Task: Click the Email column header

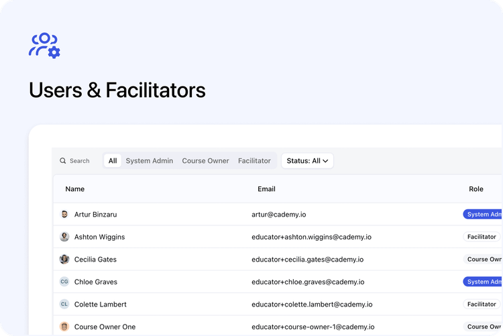Action: point(266,189)
